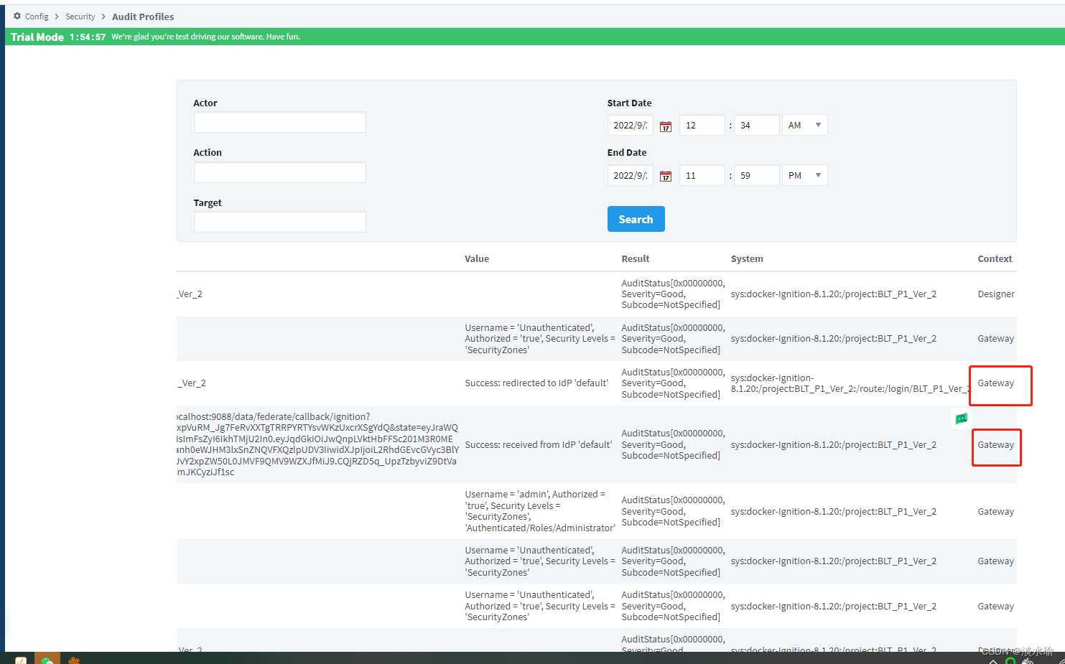Focus the Actor input field
Screen dimensions: 1065x664
tap(279, 122)
